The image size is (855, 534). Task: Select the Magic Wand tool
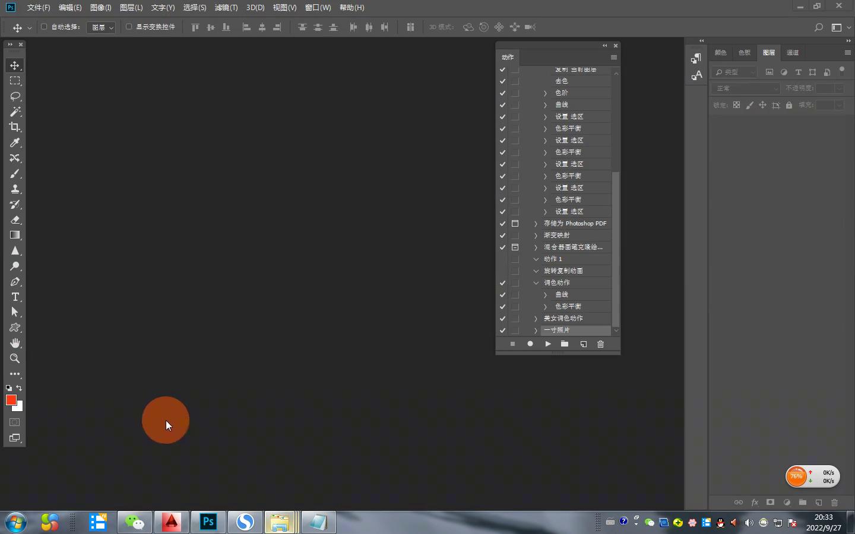[x=15, y=112]
